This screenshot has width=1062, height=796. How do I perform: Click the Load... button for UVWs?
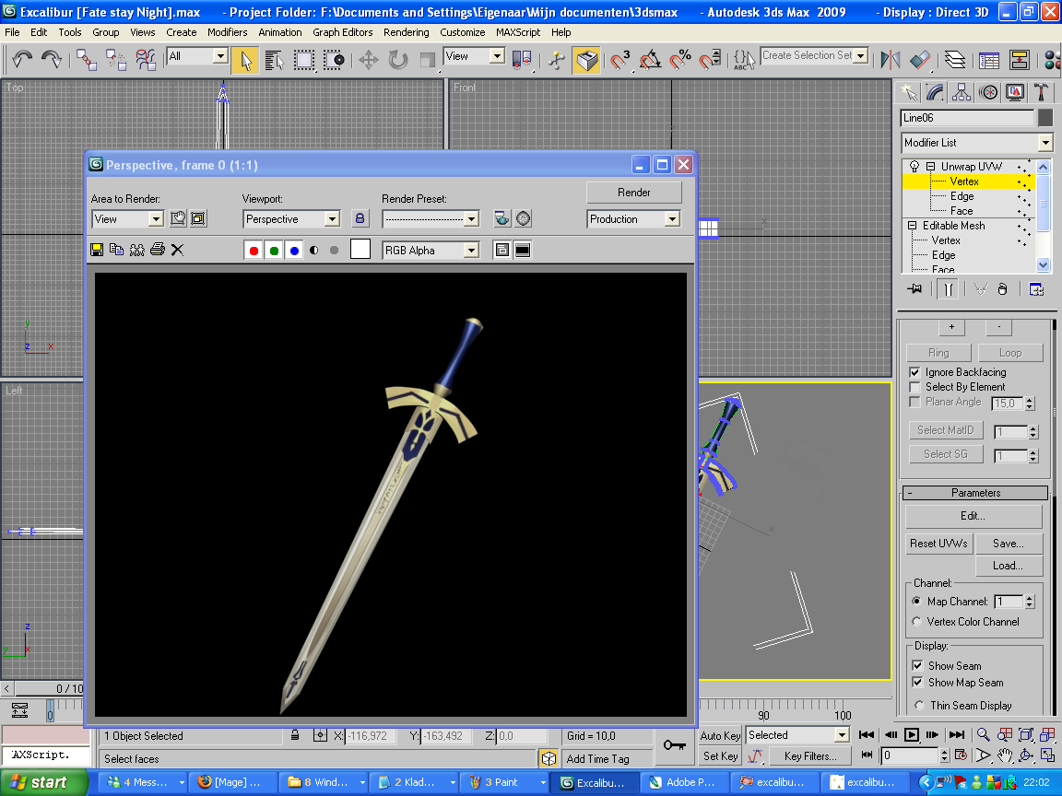[x=1009, y=566]
